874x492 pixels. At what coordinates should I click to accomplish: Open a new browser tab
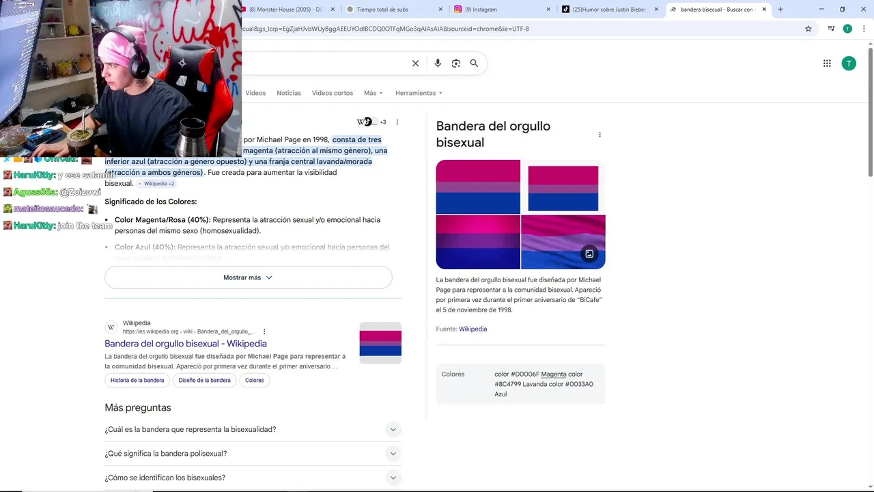coord(780,10)
